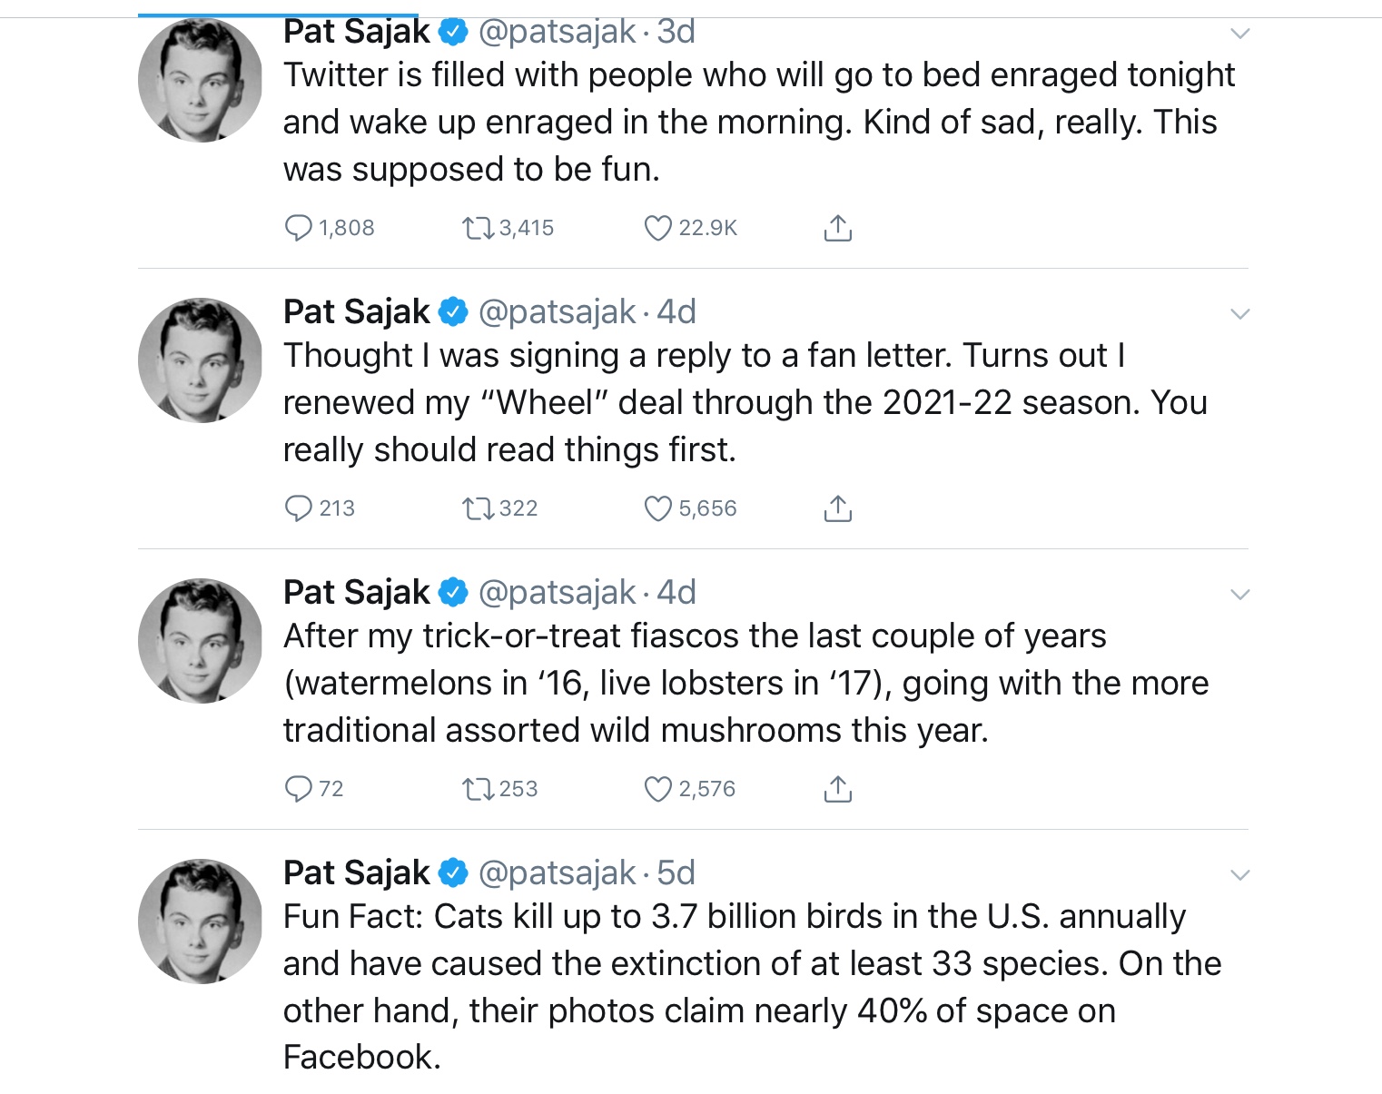
Task: Open options chevron on enraged tweet
Action: click(x=1239, y=34)
